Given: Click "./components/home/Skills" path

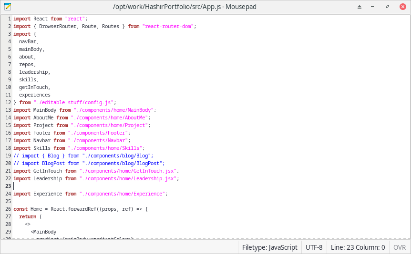Looking at the screenshot, I should click(105, 148).
